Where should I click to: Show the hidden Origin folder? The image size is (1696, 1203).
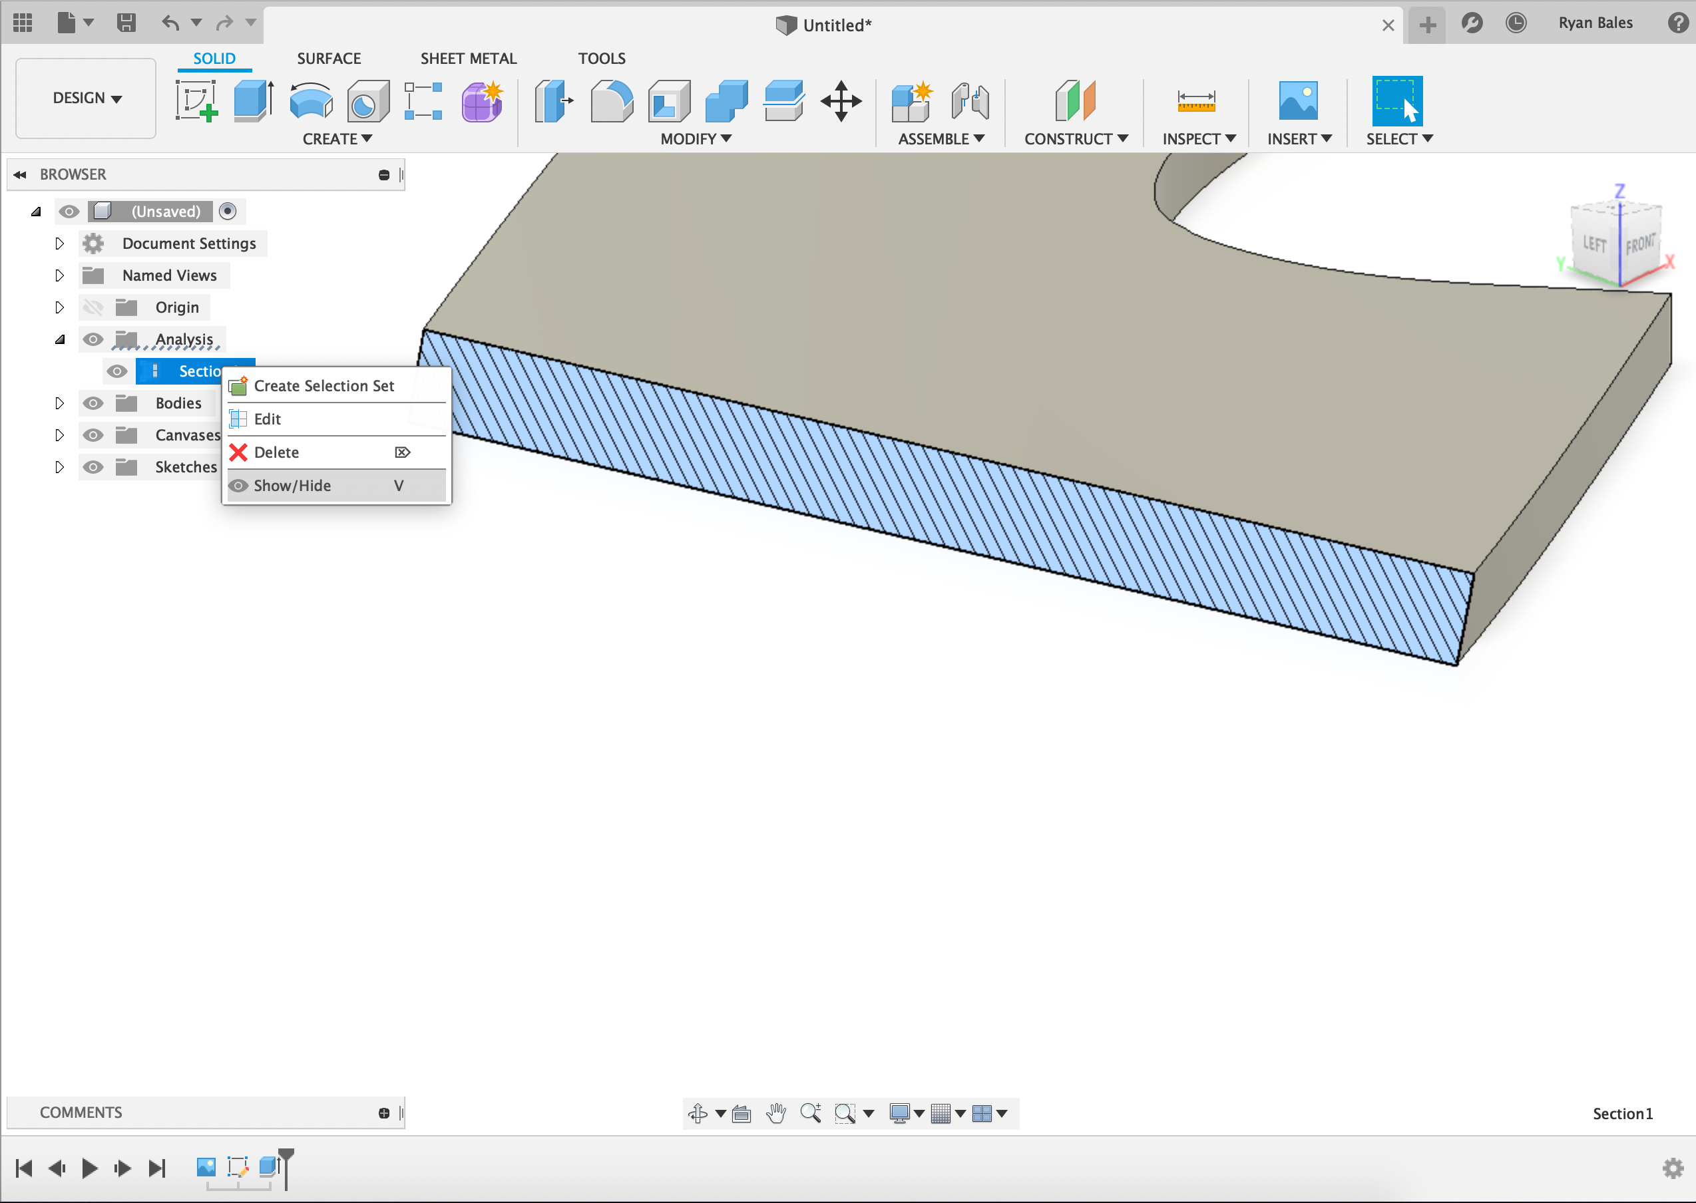click(x=93, y=307)
